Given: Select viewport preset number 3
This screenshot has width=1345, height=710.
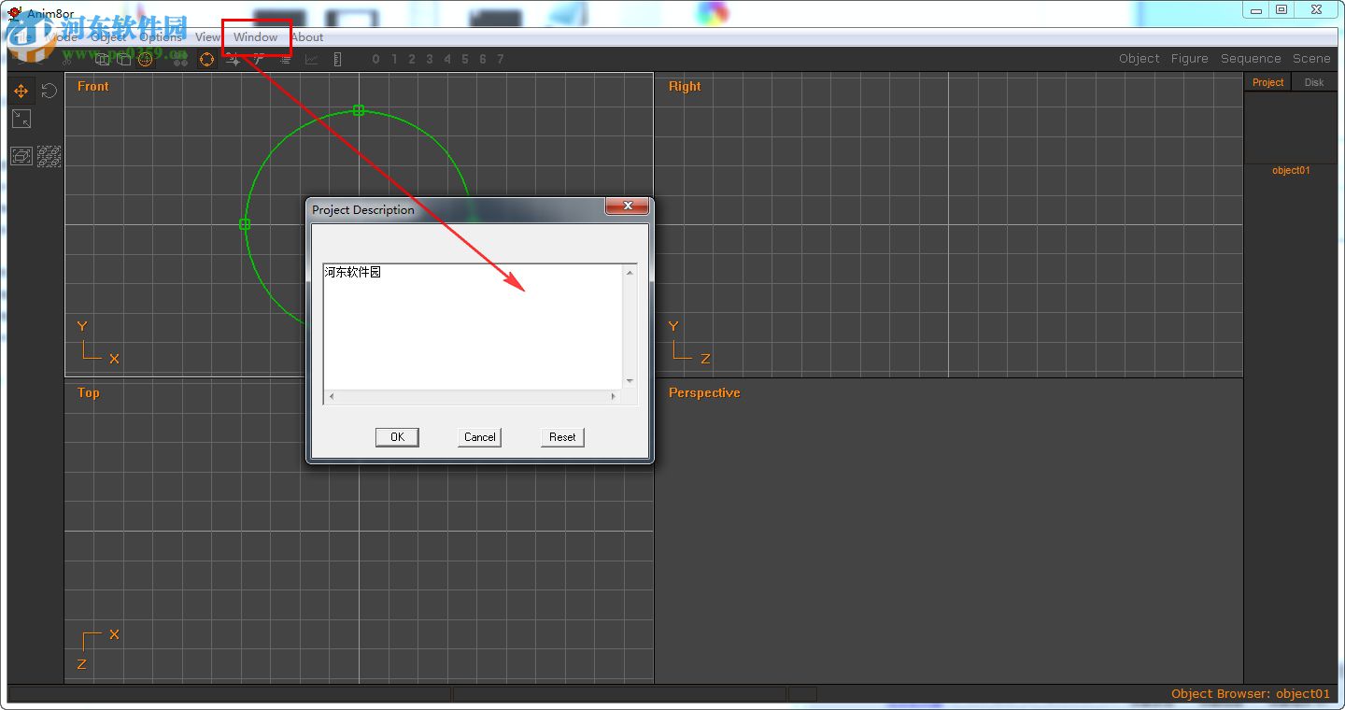Looking at the screenshot, I should (x=429, y=59).
